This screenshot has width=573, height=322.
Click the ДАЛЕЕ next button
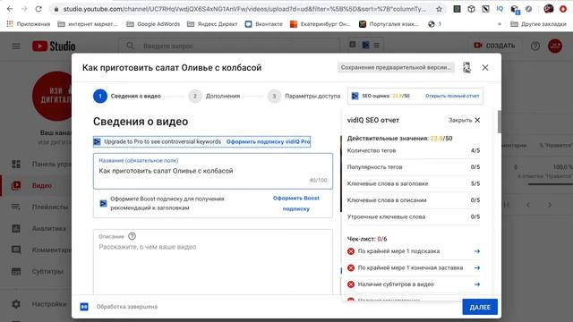click(x=480, y=307)
